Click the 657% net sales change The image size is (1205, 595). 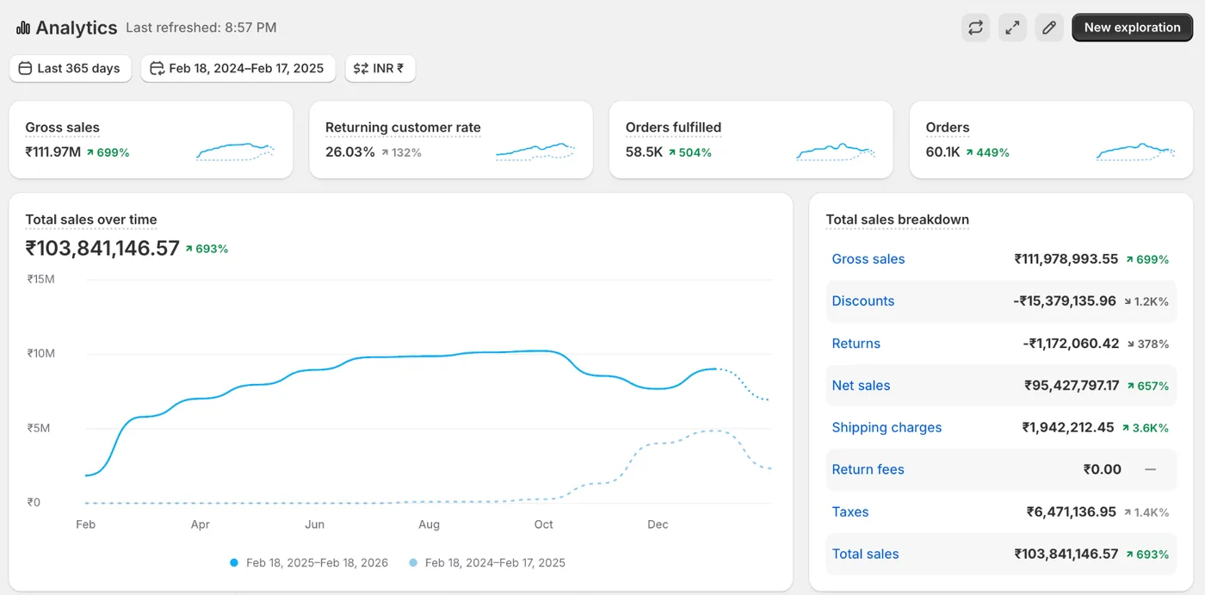[x=1147, y=386]
